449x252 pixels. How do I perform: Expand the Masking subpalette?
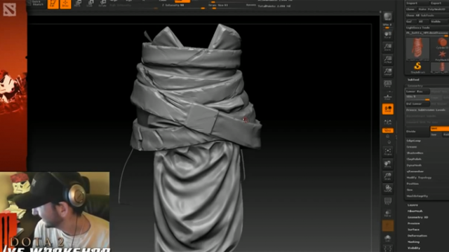coord(413,241)
